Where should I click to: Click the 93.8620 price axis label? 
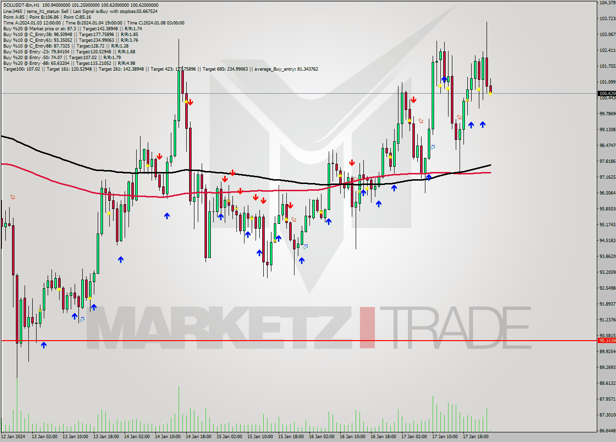click(607, 256)
